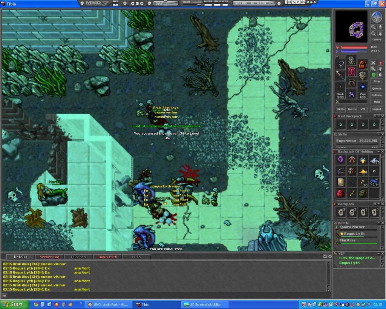The width and height of the screenshot is (386, 309).
Task: Toggle the Battle window
Action: (x=352, y=109)
